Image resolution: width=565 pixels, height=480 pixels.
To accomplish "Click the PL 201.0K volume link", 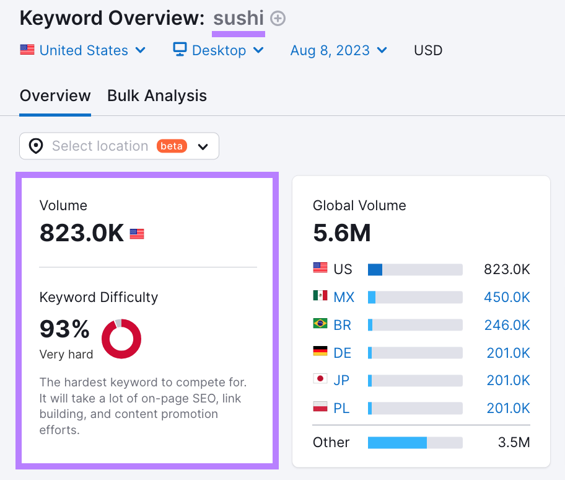I will 508,409.
